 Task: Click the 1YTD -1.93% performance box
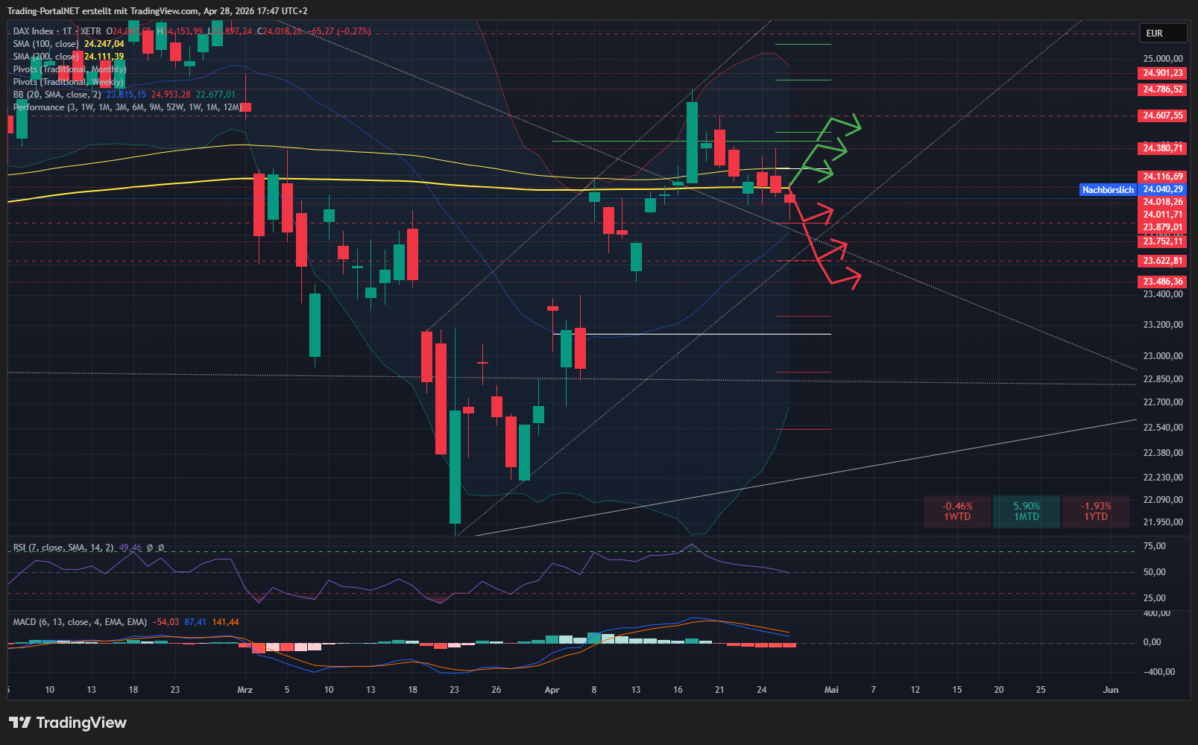[1095, 512]
